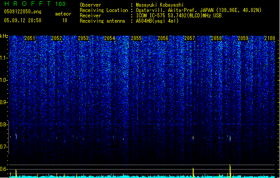Click the yellow power spike at 2057
Screen dimensions: 280x178
pyautogui.click(x=193, y=173)
